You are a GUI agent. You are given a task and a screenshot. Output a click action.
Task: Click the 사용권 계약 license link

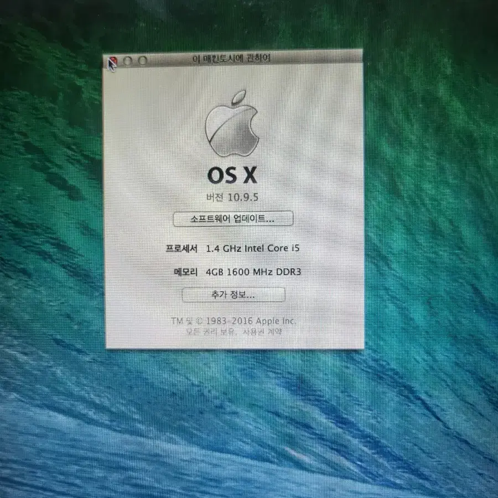coord(262,331)
